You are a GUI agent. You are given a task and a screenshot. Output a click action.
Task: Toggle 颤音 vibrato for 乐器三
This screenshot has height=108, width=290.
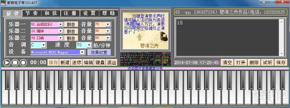pyautogui.click(x=71, y=38)
